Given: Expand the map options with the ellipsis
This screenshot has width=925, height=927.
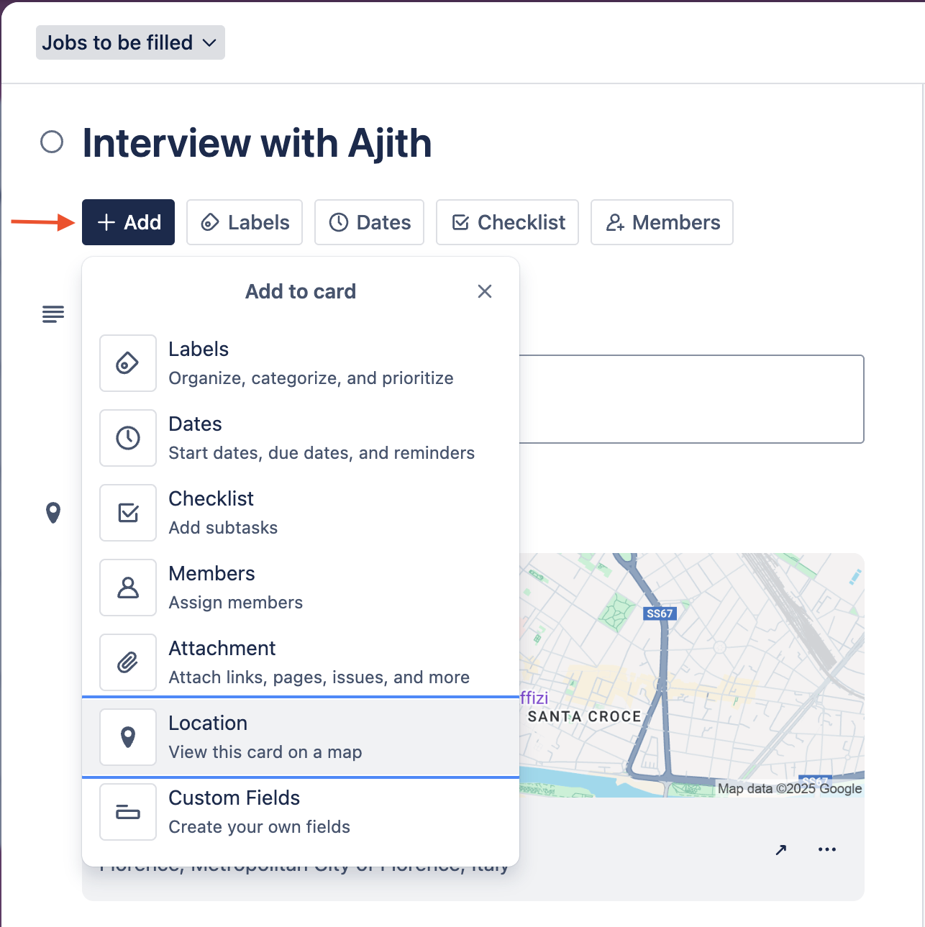Looking at the screenshot, I should 826,849.
